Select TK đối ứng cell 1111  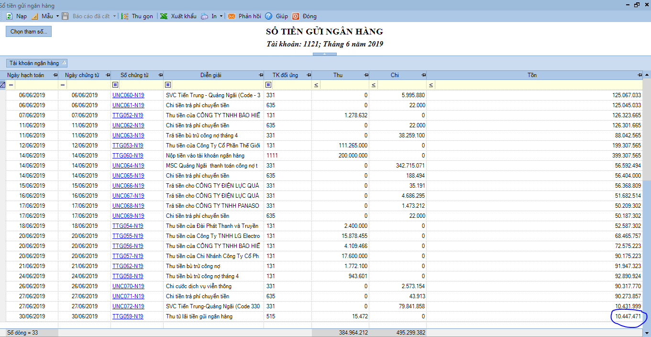tap(288, 156)
